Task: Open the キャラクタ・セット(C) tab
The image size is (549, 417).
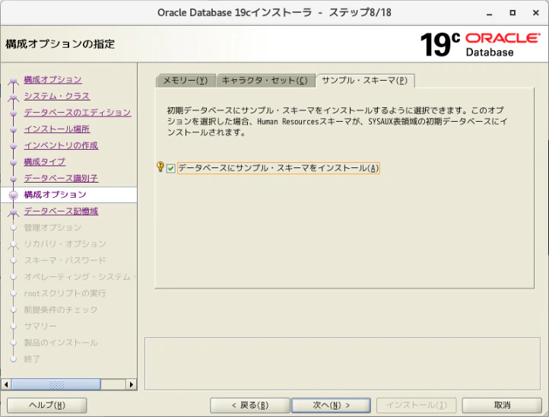Action: 265,81
